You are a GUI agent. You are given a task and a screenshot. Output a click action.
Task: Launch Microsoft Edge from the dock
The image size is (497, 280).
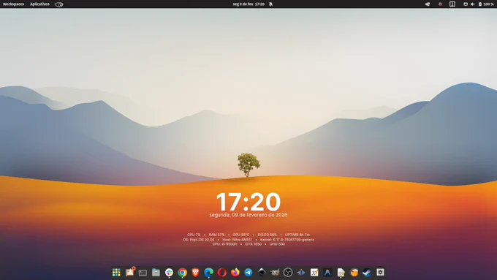[x=208, y=273]
